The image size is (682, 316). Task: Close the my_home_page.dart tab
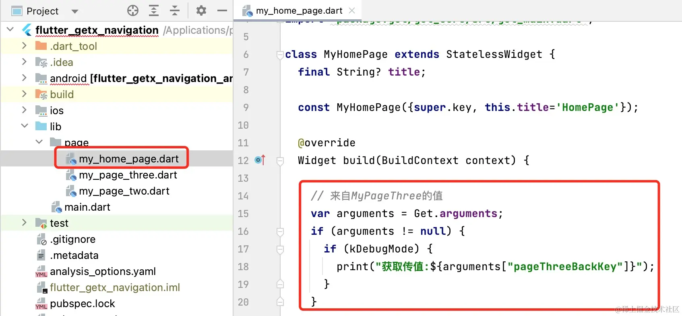pos(352,11)
